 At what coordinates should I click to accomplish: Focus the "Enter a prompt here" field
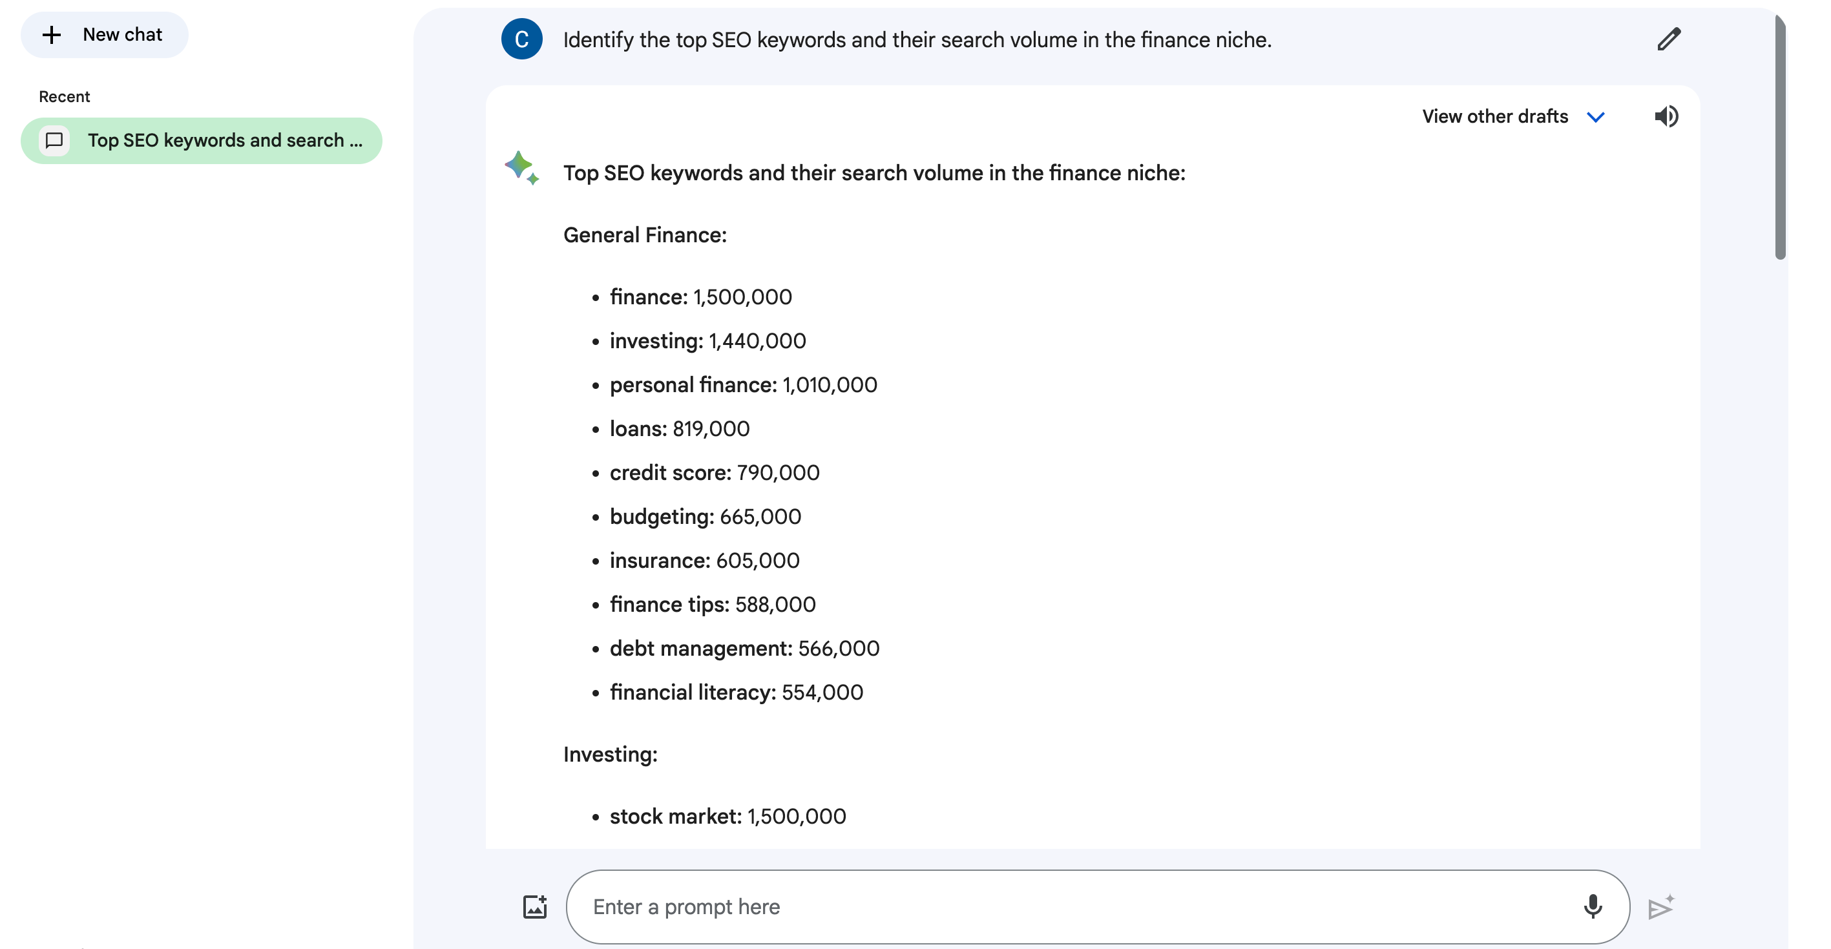point(1066,907)
